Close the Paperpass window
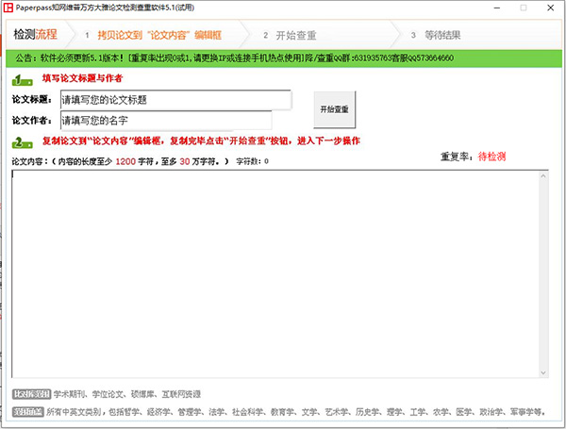 (550, 8)
